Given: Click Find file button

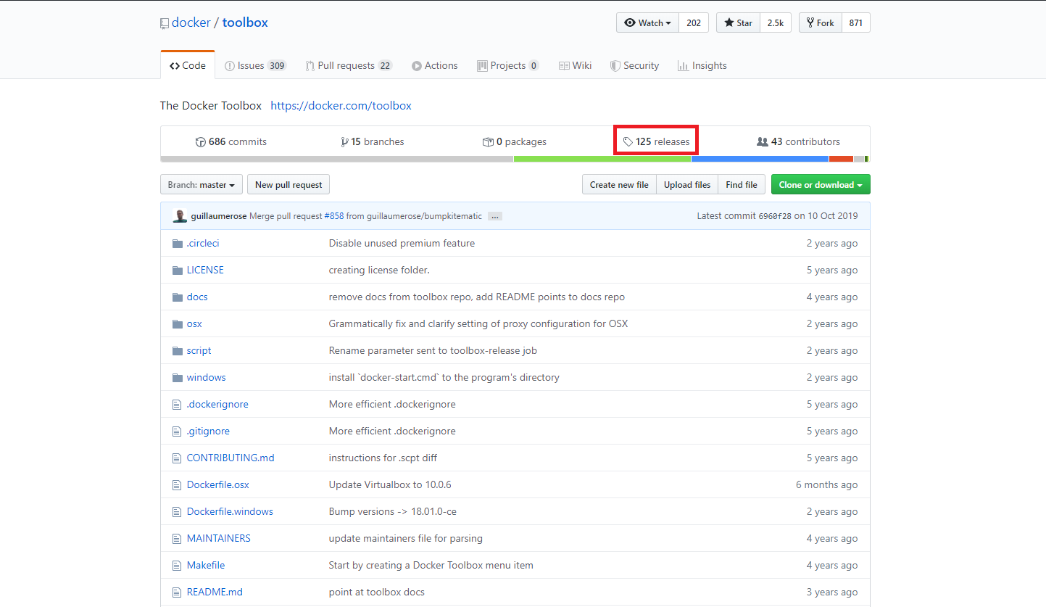Looking at the screenshot, I should click(742, 185).
